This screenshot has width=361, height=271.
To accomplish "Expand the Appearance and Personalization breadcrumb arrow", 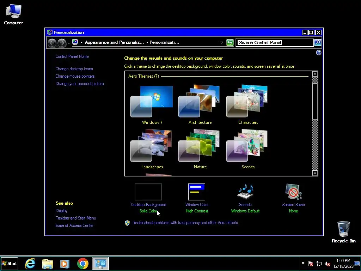I will tap(147, 42).
